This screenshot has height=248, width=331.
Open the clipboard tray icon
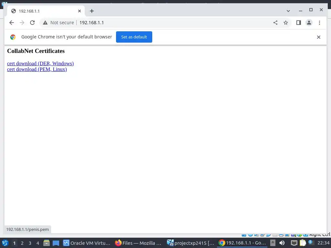pos(303,243)
